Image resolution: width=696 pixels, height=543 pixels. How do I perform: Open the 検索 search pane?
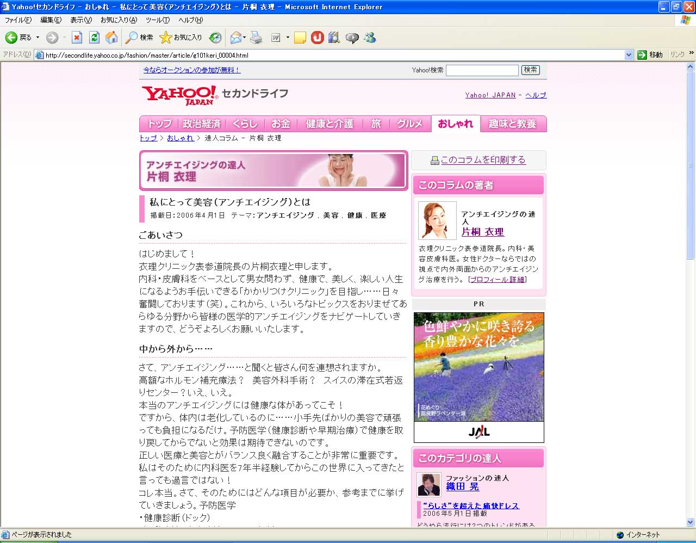pyautogui.click(x=139, y=38)
